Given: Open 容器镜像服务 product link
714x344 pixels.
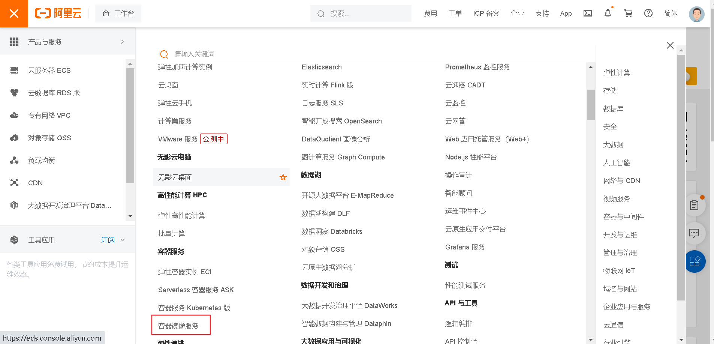Looking at the screenshot, I should [178, 326].
